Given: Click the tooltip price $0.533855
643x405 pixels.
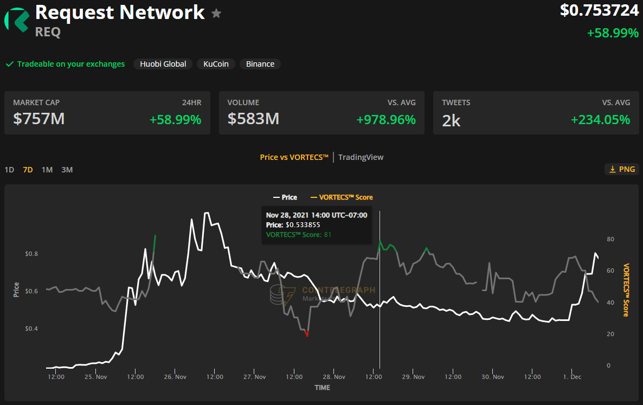Looking at the screenshot, I should [303, 224].
